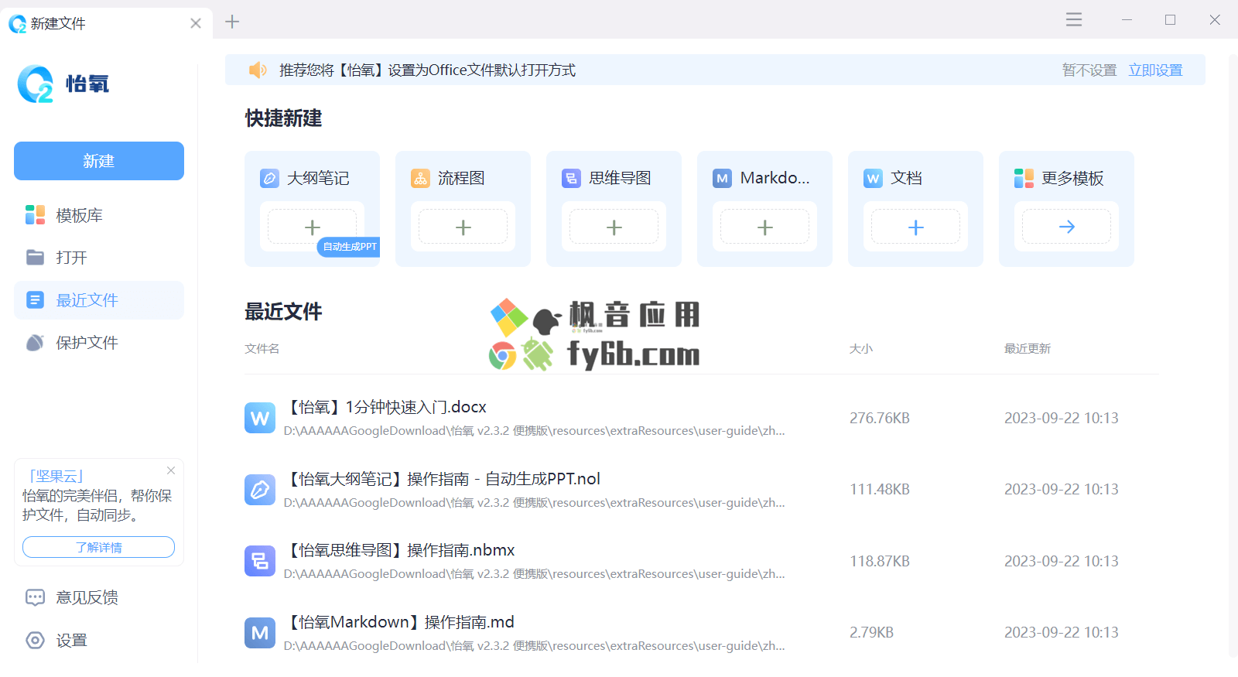Click 暂不设置 link
1238x677 pixels.
tap(1089, 70)
